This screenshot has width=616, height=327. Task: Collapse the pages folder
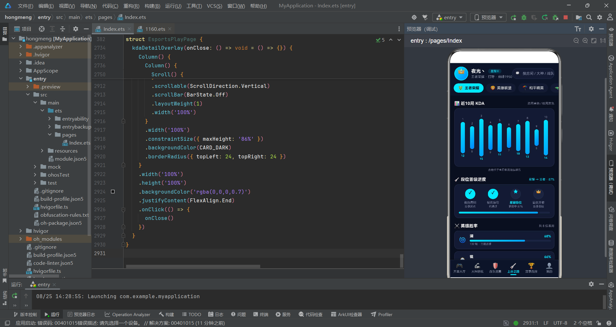[x=49, y=135]
